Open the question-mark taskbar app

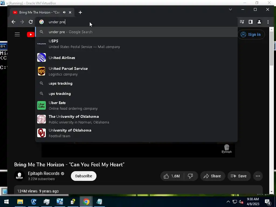(73, 202)
